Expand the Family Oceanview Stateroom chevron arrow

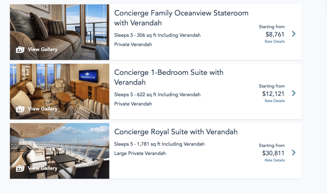click(293, 34)
